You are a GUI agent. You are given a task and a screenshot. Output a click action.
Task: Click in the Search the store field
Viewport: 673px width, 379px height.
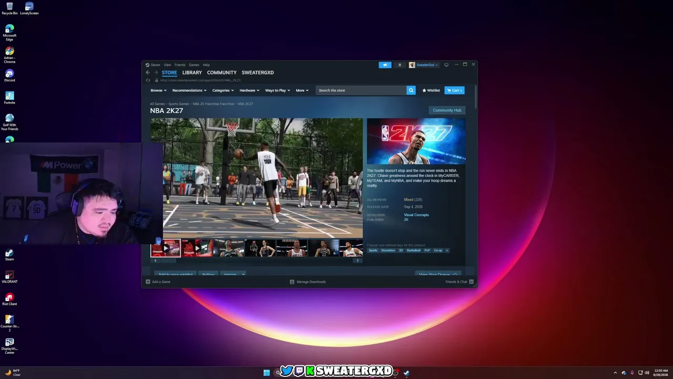[361, 90]
